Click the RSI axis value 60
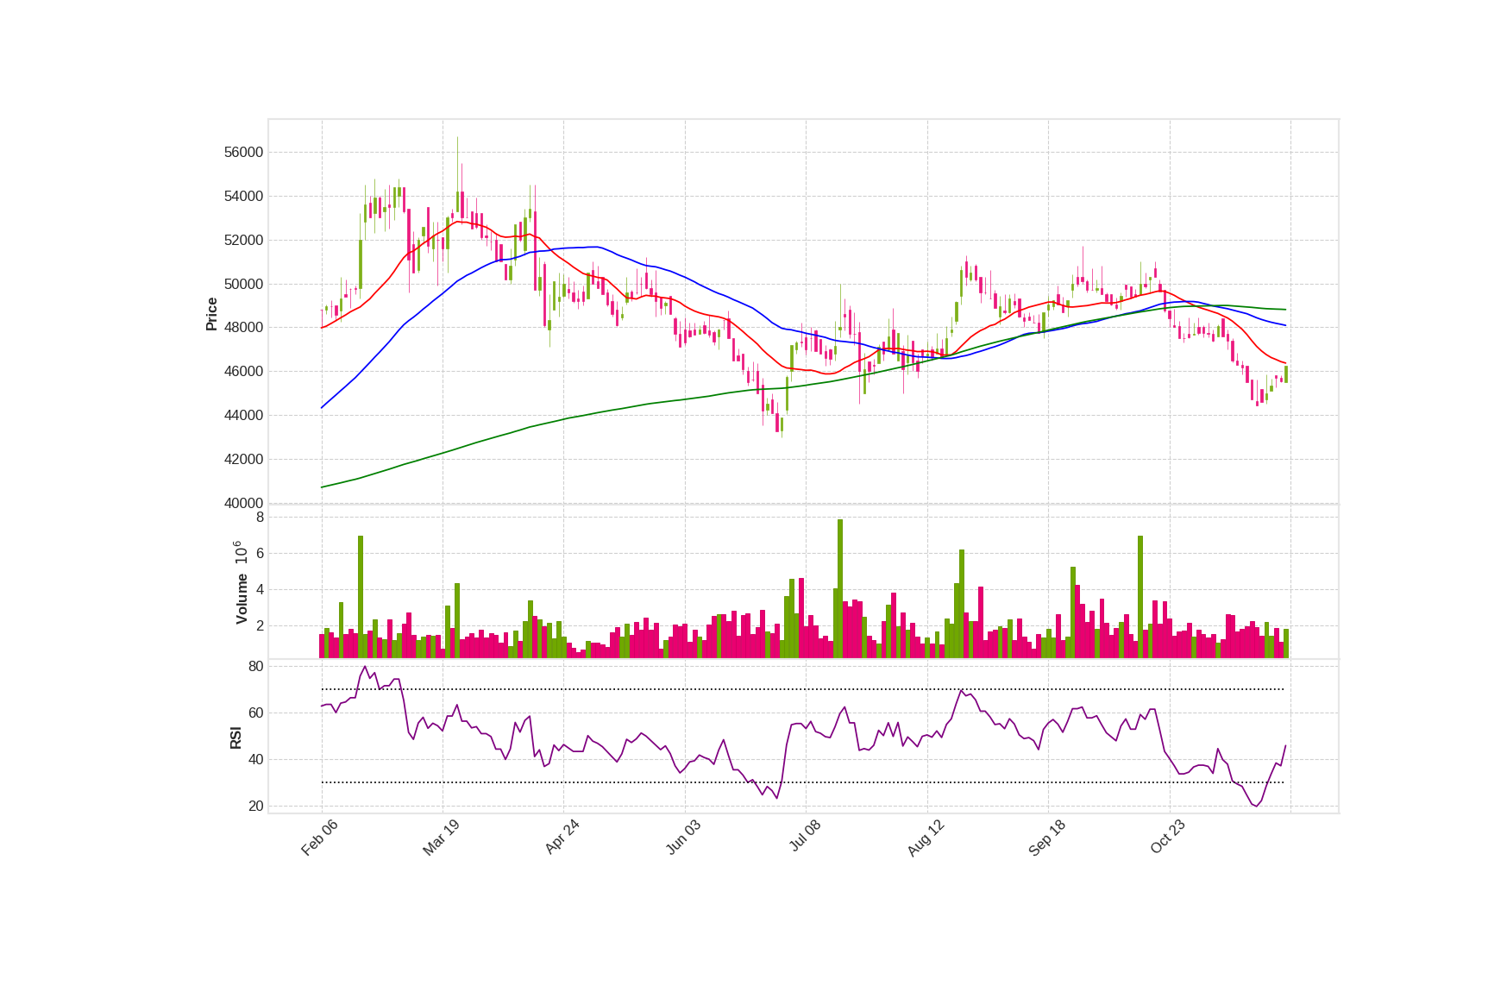Screen dimensions: 1488x992 (256, 713)
